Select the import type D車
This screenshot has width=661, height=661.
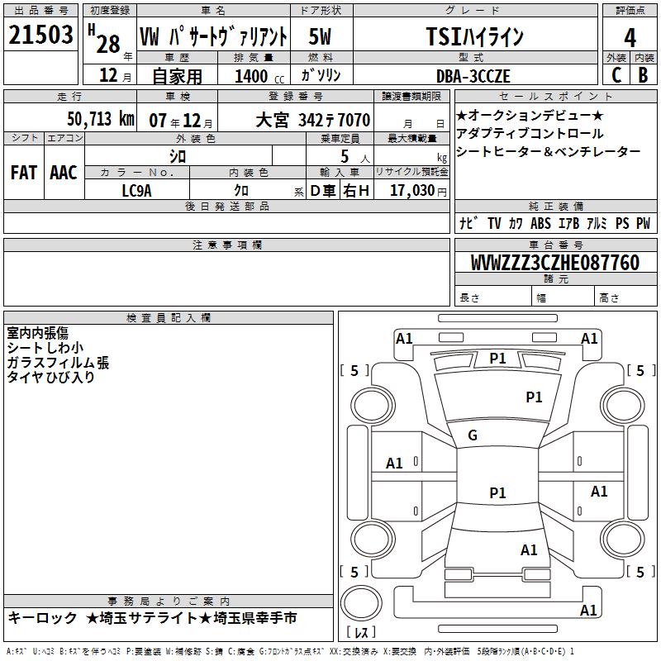[323, 191]
